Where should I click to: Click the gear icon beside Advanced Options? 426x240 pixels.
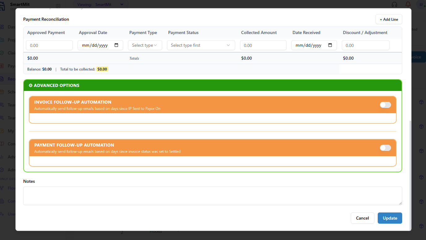point(31,85)
